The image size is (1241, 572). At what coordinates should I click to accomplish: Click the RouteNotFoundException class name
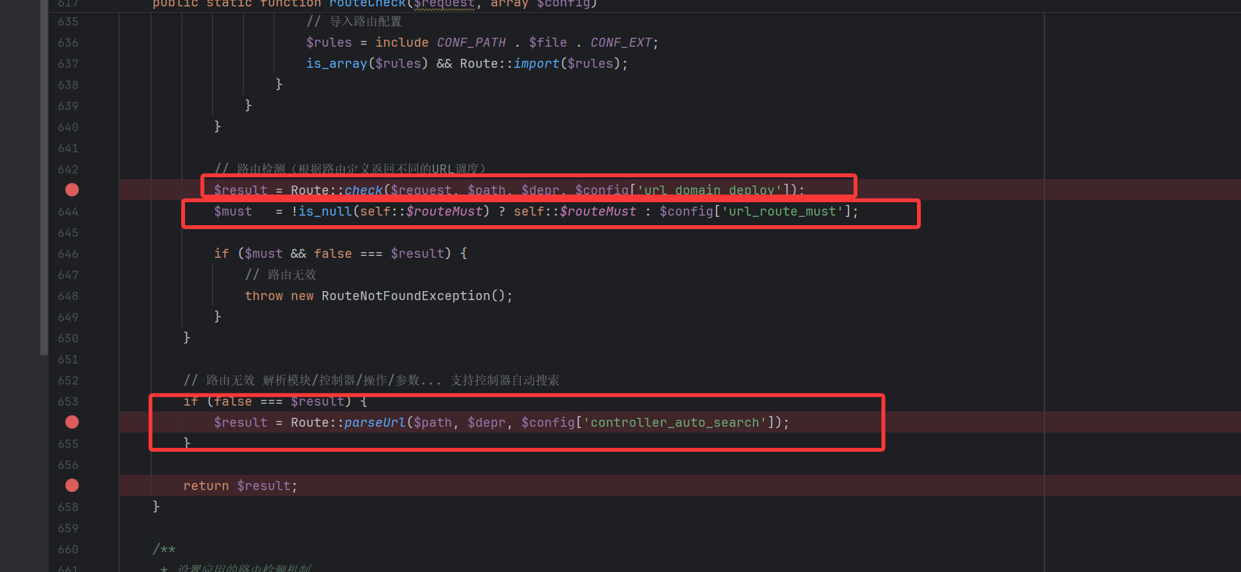click(x=405, y=296)
